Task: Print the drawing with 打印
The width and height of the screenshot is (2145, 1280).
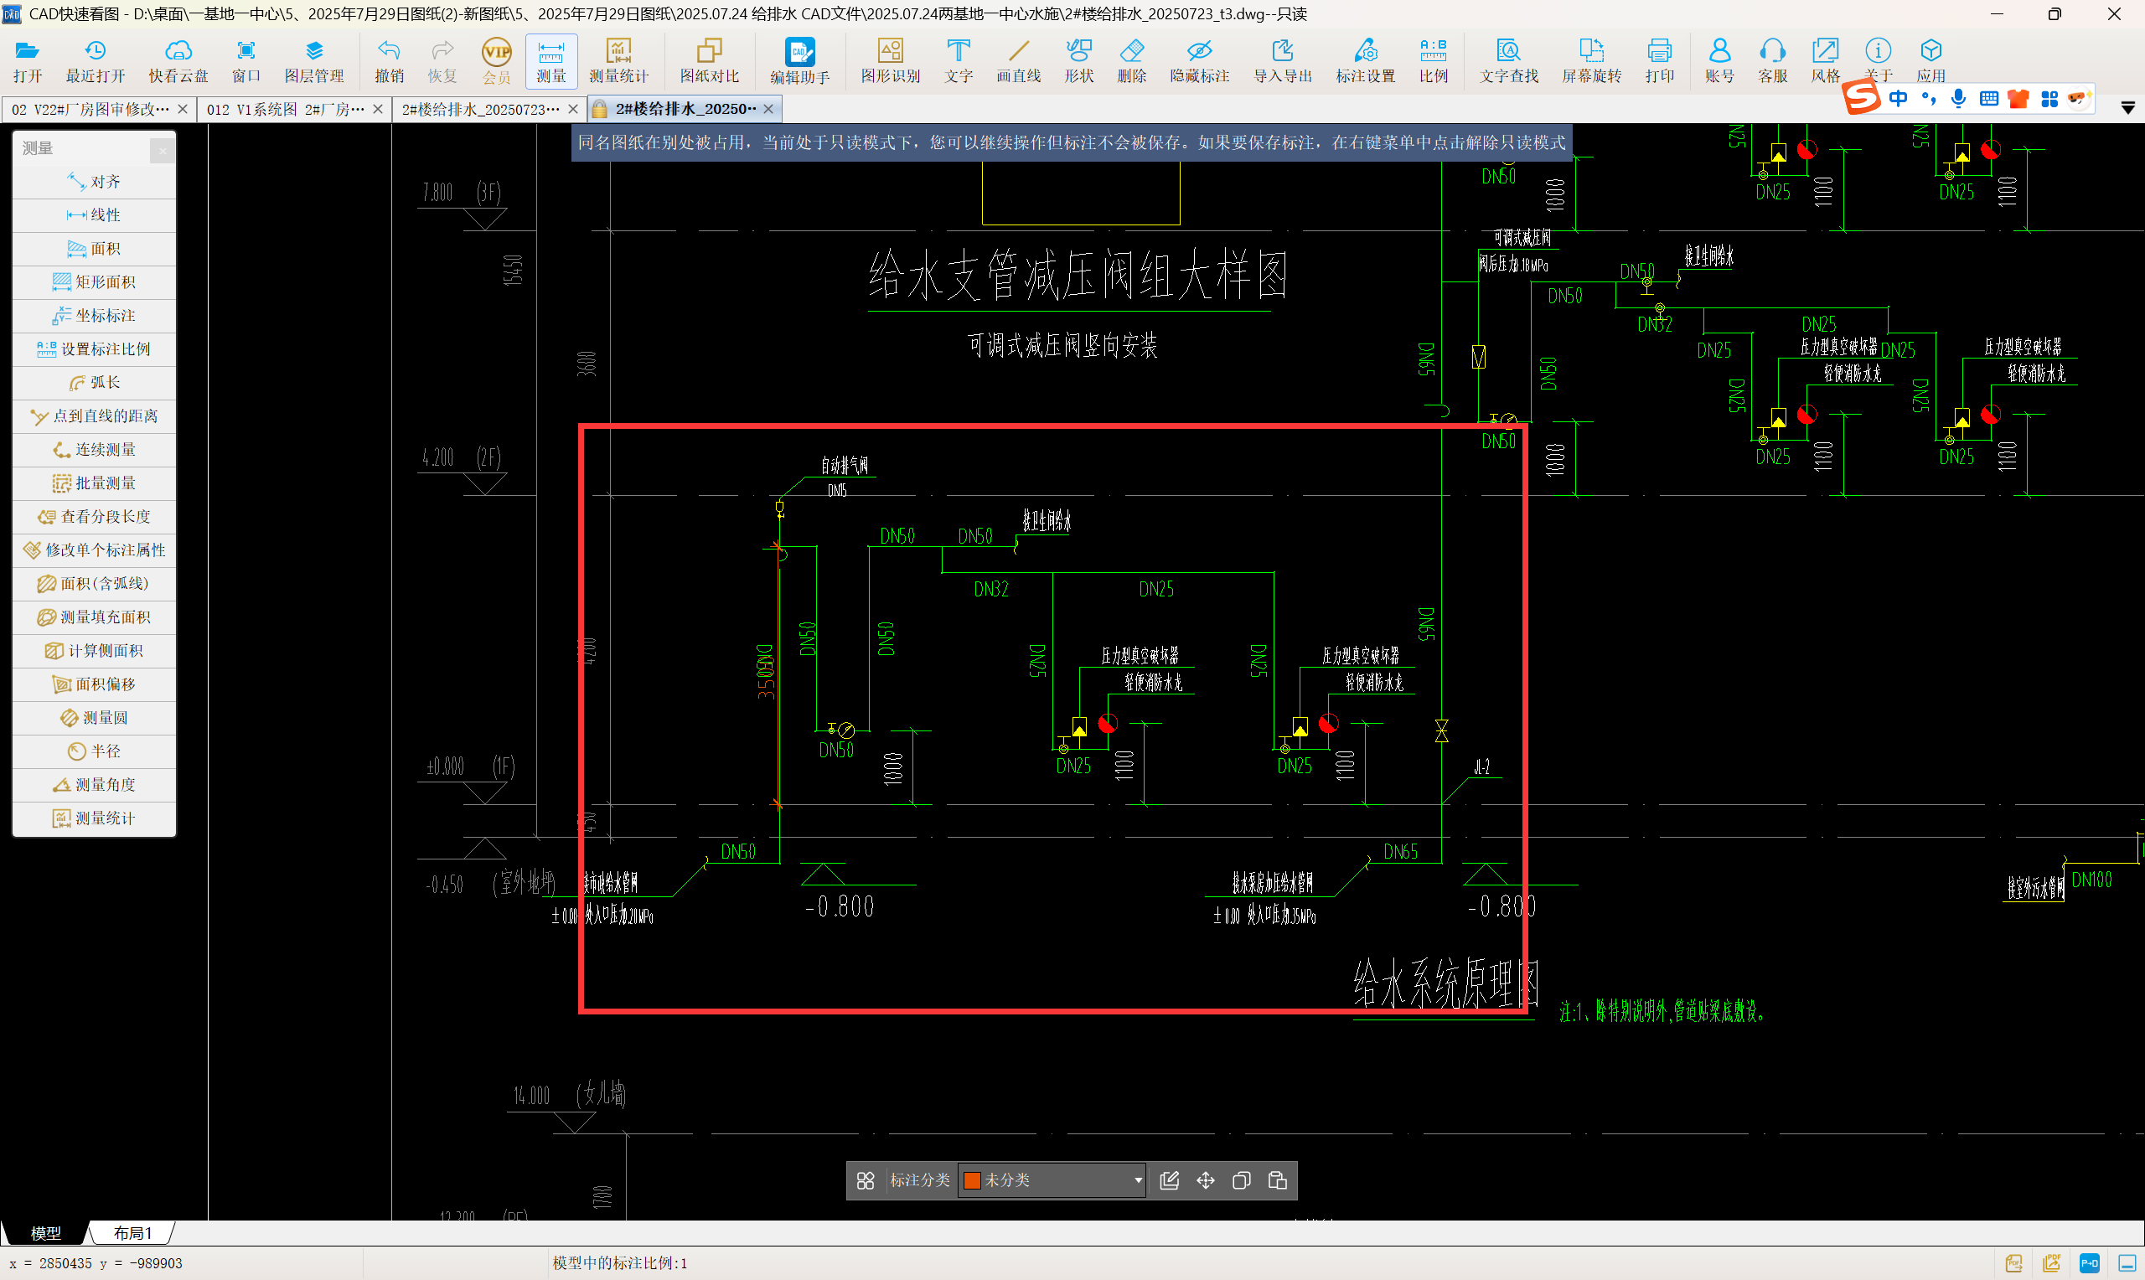Action: coord(1659,61)
